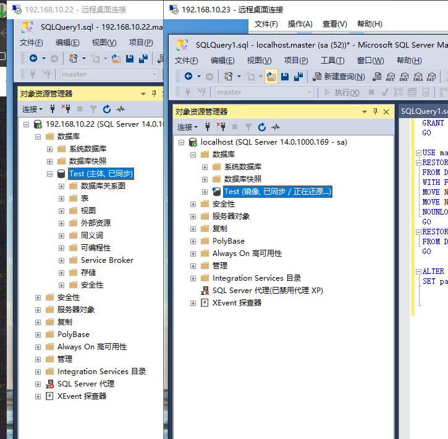Click Refresh icon in right Object Explorer
Viewport: 448px width, 439px height.
click(x=262, y=127)
